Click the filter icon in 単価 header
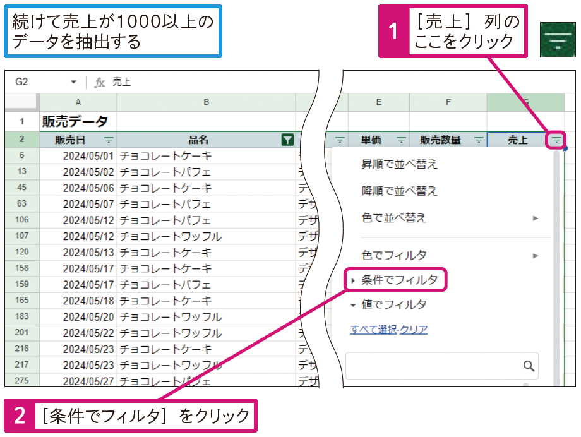 pyautogui.click(x=401, y=140)
